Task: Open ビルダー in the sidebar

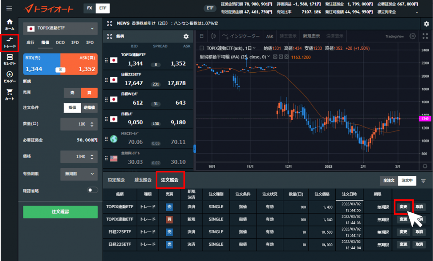Action: click(10, 77)
